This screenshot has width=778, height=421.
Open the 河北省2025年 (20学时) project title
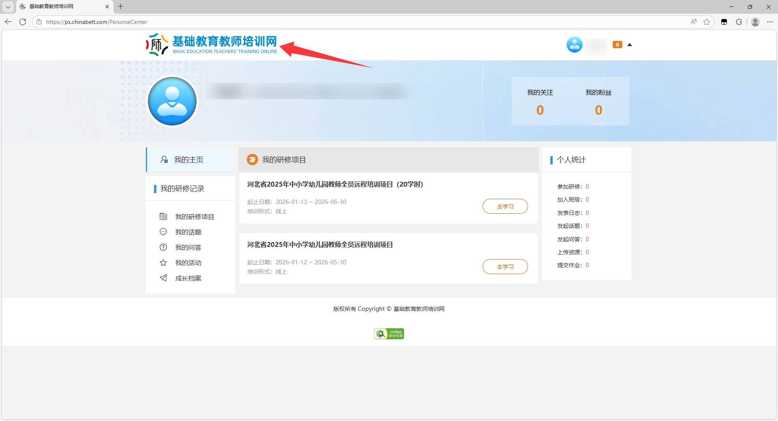click(x=335, y=185)
